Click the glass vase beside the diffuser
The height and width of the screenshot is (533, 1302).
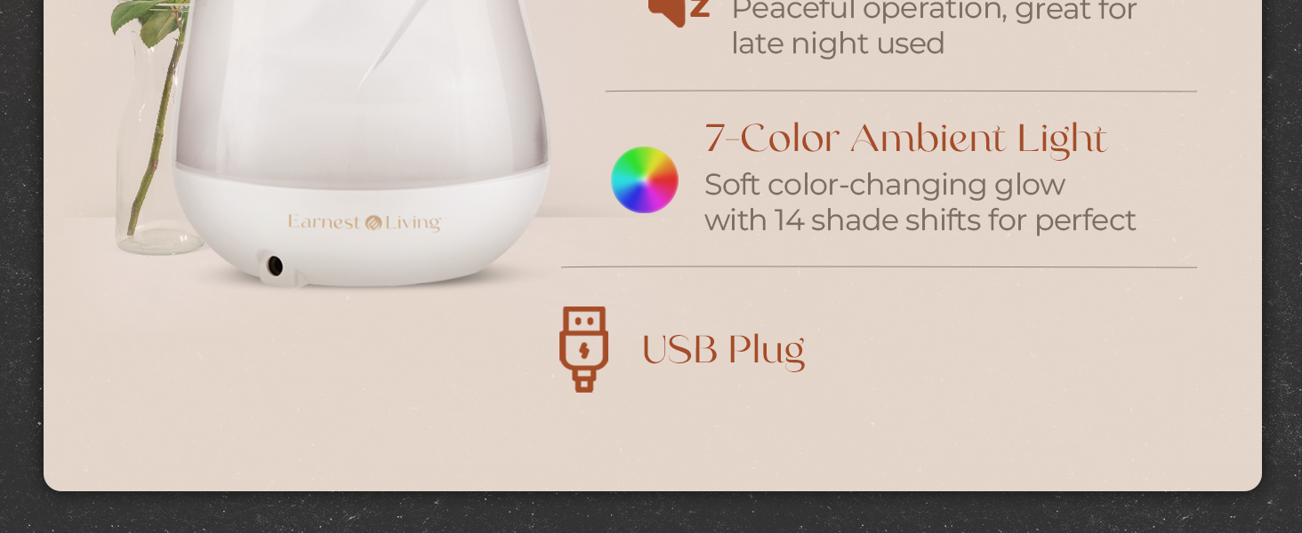pos(151,142)
